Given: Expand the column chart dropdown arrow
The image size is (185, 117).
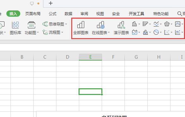Looking at the screenshot, I should 139,24.
